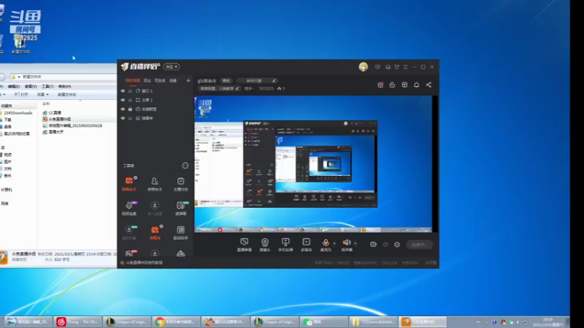Open the notification bell icon

pyautogui.click(x=416, y=85)
